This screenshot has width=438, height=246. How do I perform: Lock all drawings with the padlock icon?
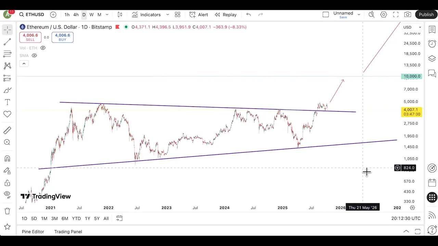click(x=7, y=182)
